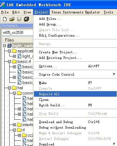Choose Add Existing Project... entry
117x146 pixels.
coord(75,58)
